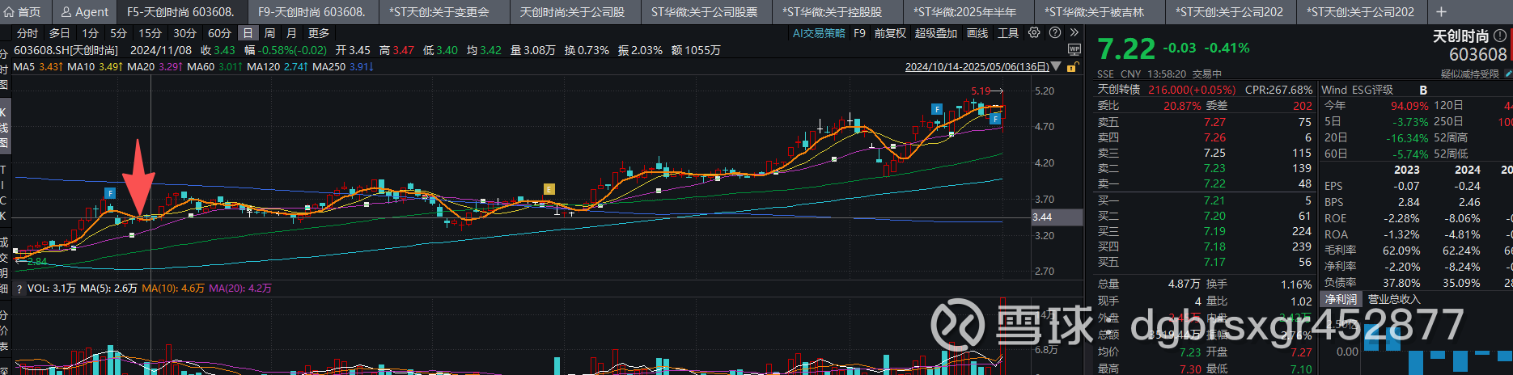Click ROE row label

click(x=1335, y=218)
